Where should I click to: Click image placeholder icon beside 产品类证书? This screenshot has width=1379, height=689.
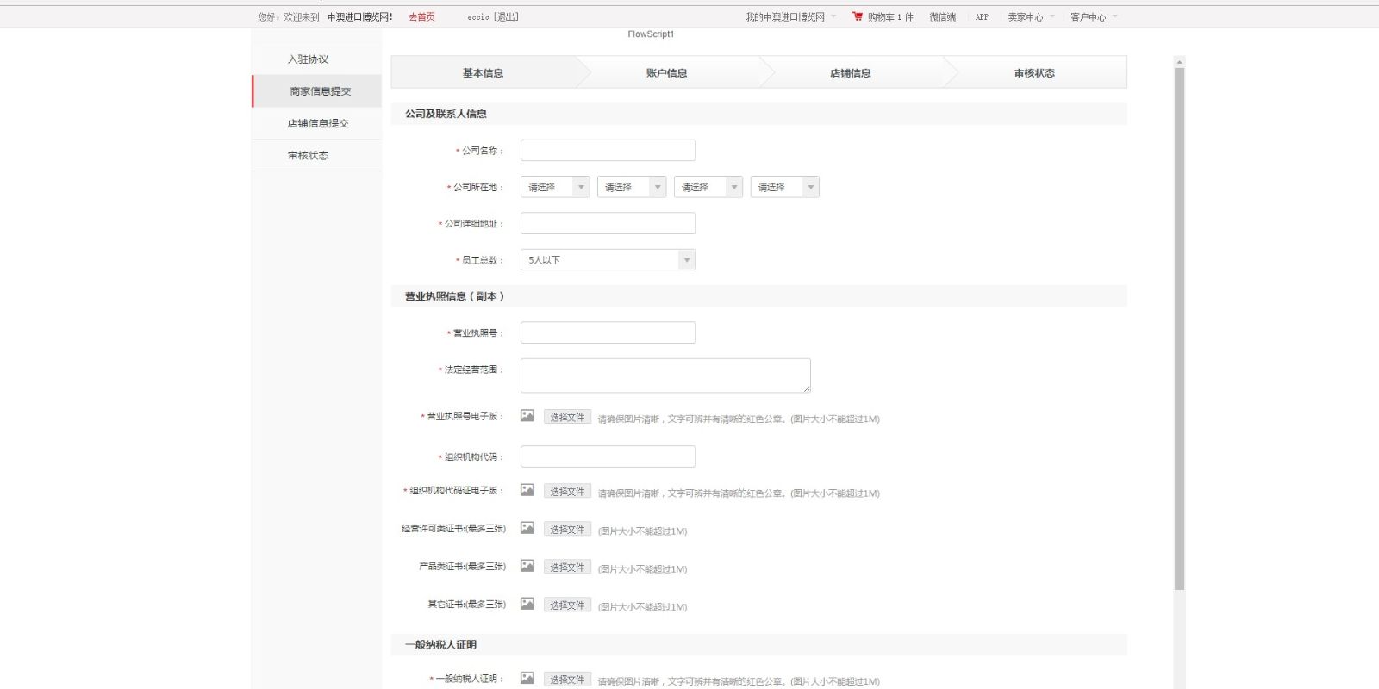(527, 566)
